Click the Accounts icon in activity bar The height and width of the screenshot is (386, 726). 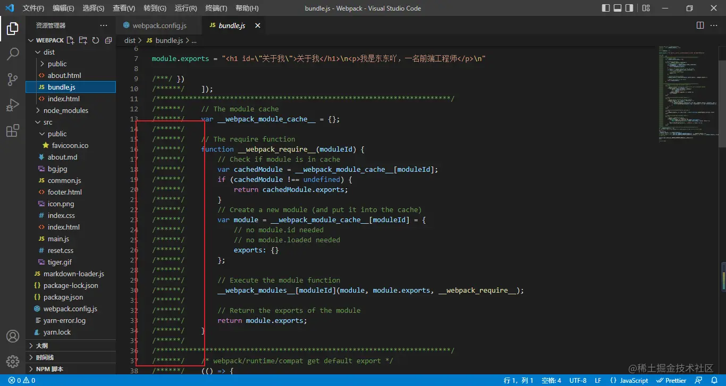click(x=13, y=336)
